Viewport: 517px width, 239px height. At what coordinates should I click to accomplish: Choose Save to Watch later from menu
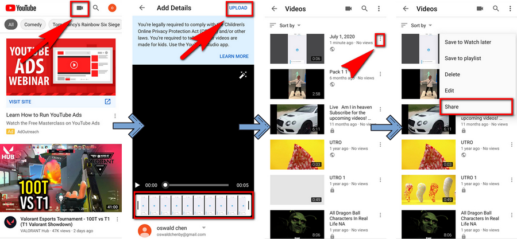468,42
